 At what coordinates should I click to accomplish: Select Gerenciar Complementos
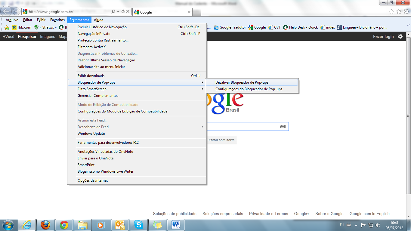(x=137, y=96)
